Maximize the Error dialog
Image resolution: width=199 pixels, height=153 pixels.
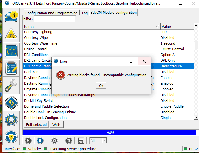(x=131, y=61)
